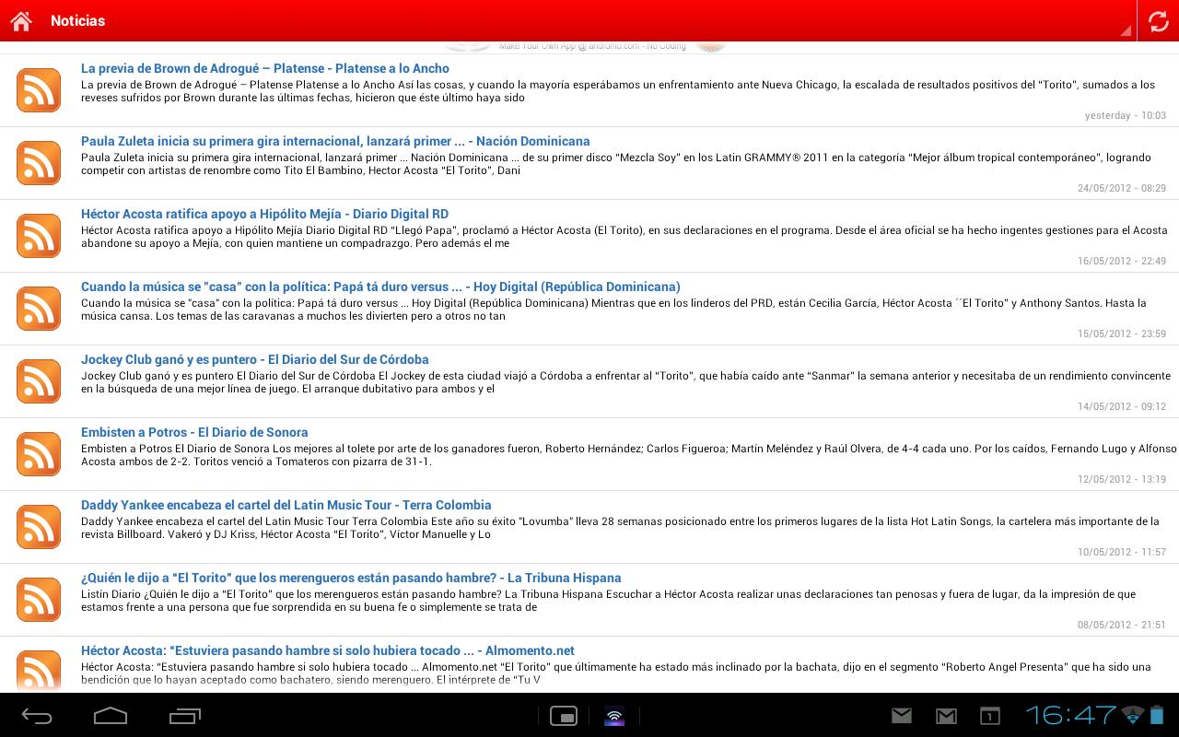Tap the RSS icon beside the Hoy Digital article
Image resolution: width=1179 pixels, height=737 pixels.
coord(39,309)
